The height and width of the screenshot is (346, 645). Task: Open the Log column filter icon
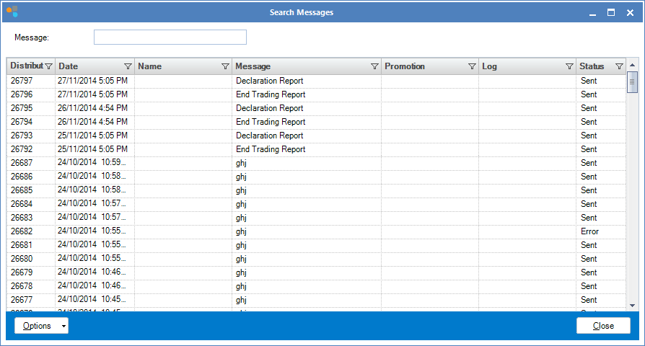point(569,66)
